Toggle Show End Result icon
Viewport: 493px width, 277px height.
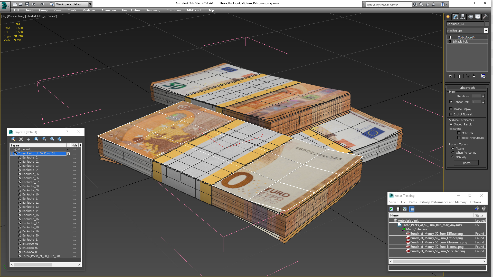459,76
